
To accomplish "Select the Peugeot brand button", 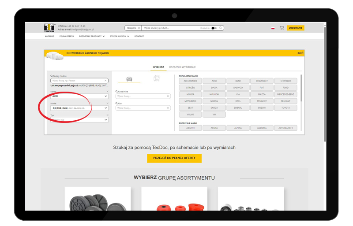I will tap(262, 101).
